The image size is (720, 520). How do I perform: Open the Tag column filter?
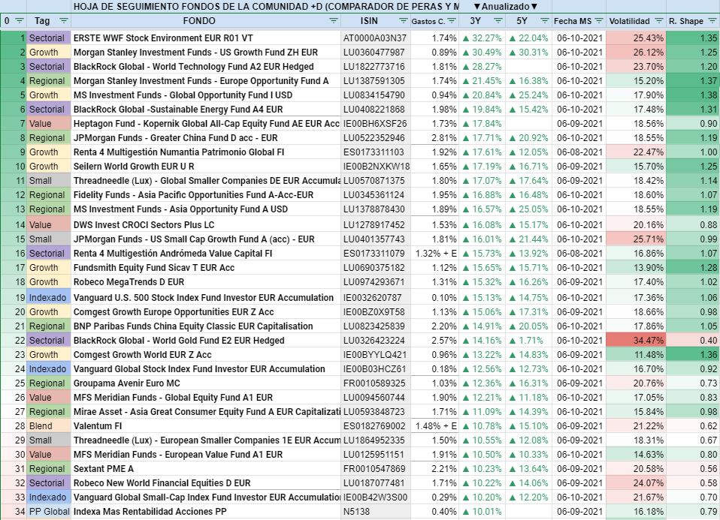(63, 21)
